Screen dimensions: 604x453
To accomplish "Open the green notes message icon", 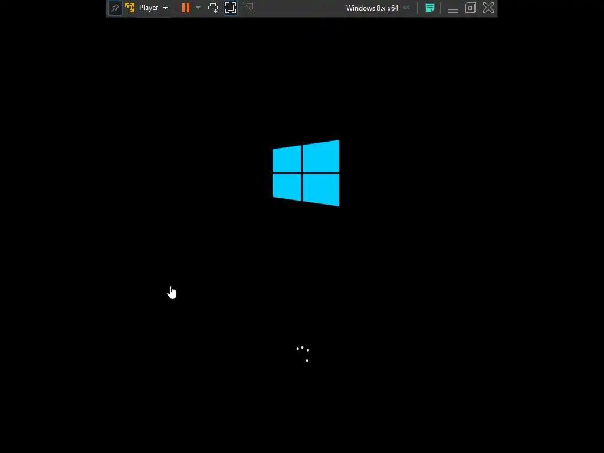I will tap(430, 8).
